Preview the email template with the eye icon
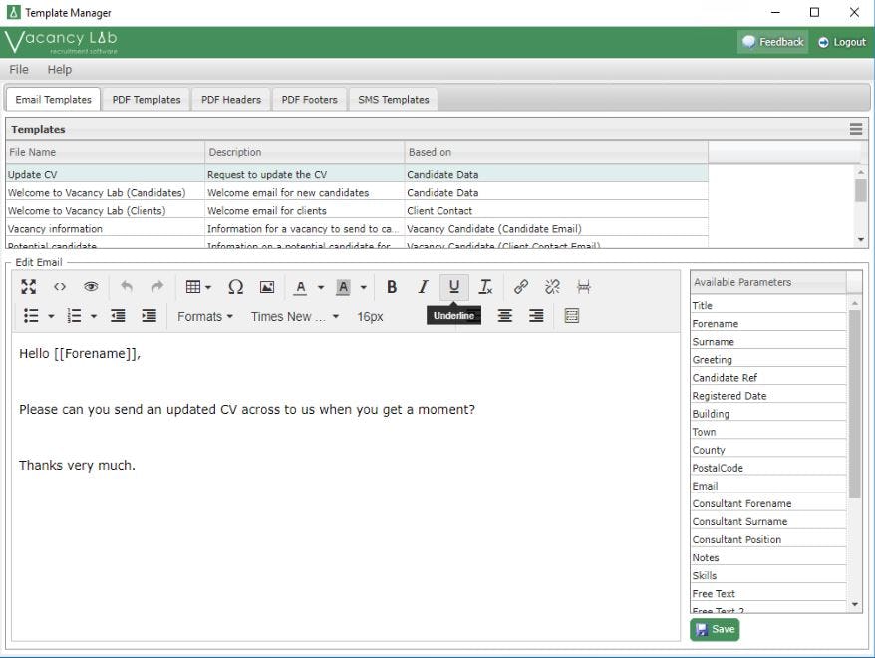Screen dimensions: 875x658 coord(90,287)
